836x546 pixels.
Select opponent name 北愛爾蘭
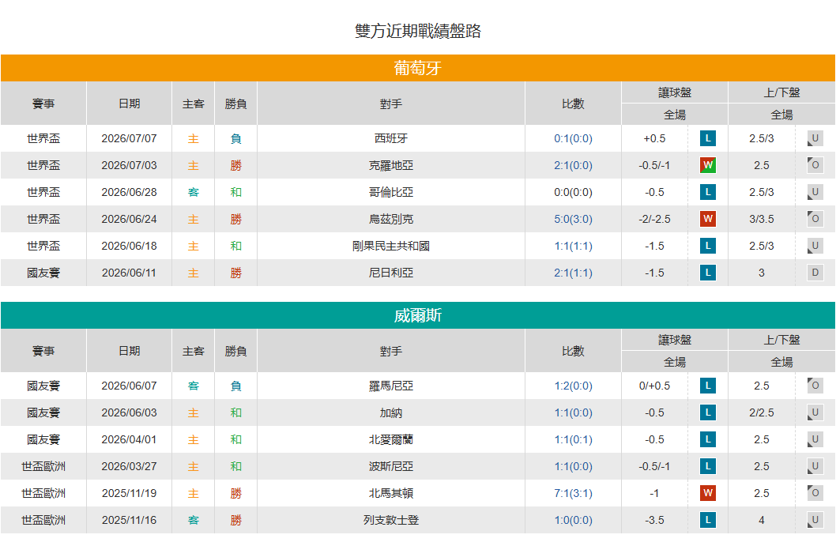[x=391, y=439]
